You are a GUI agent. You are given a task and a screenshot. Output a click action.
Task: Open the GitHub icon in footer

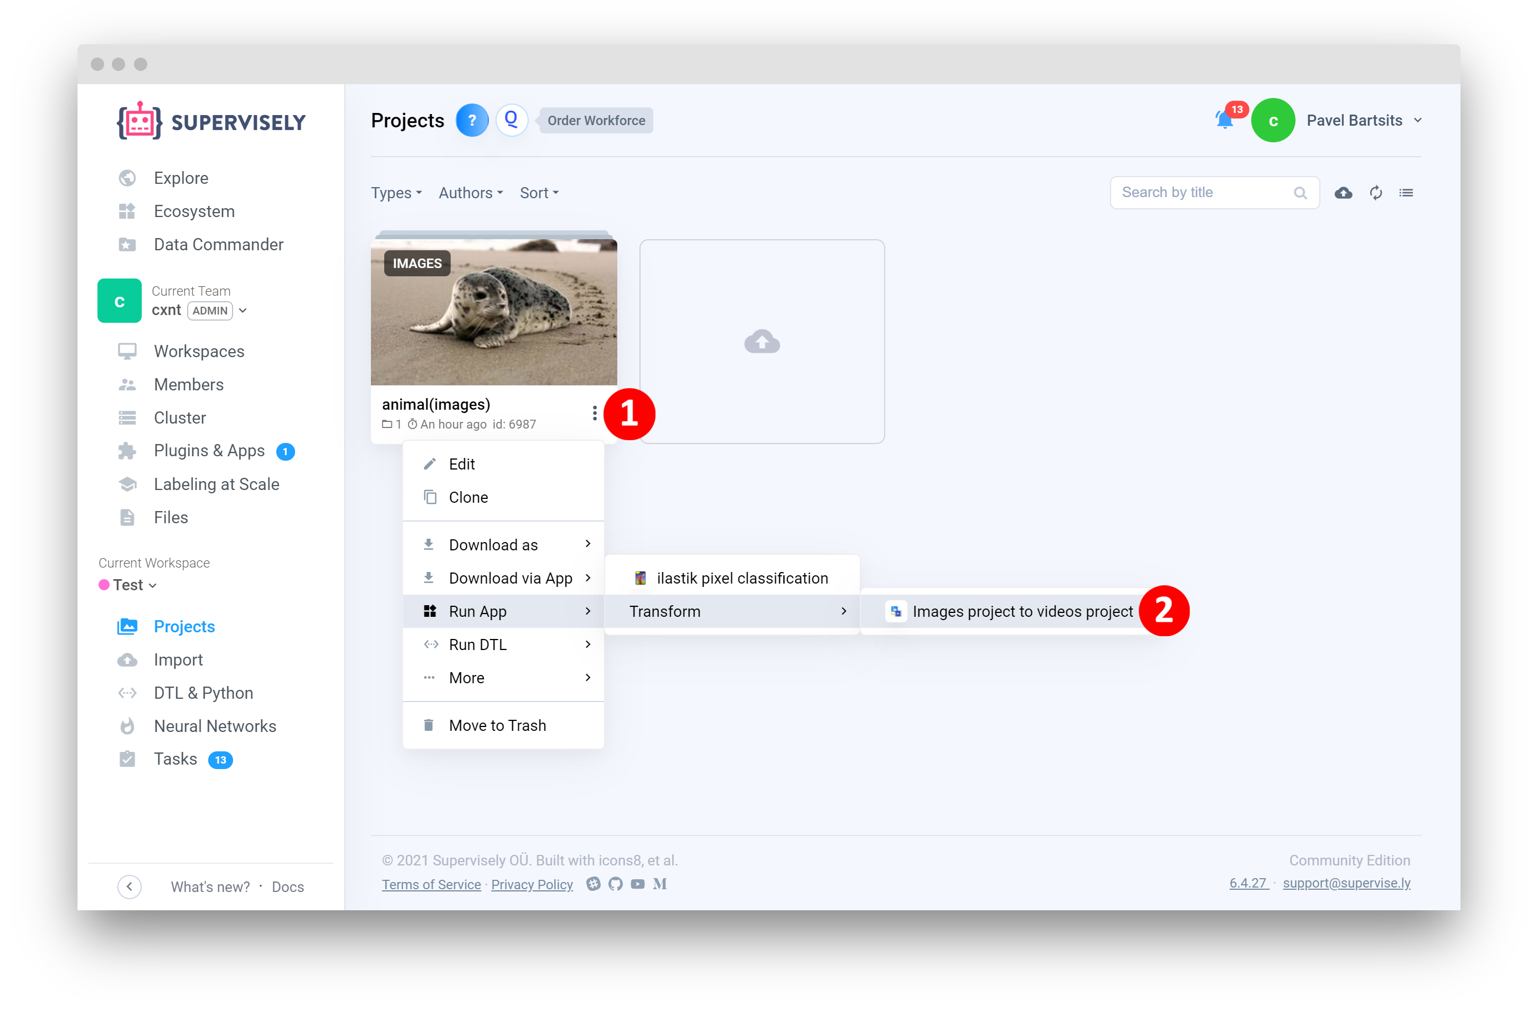click(615, 884)
